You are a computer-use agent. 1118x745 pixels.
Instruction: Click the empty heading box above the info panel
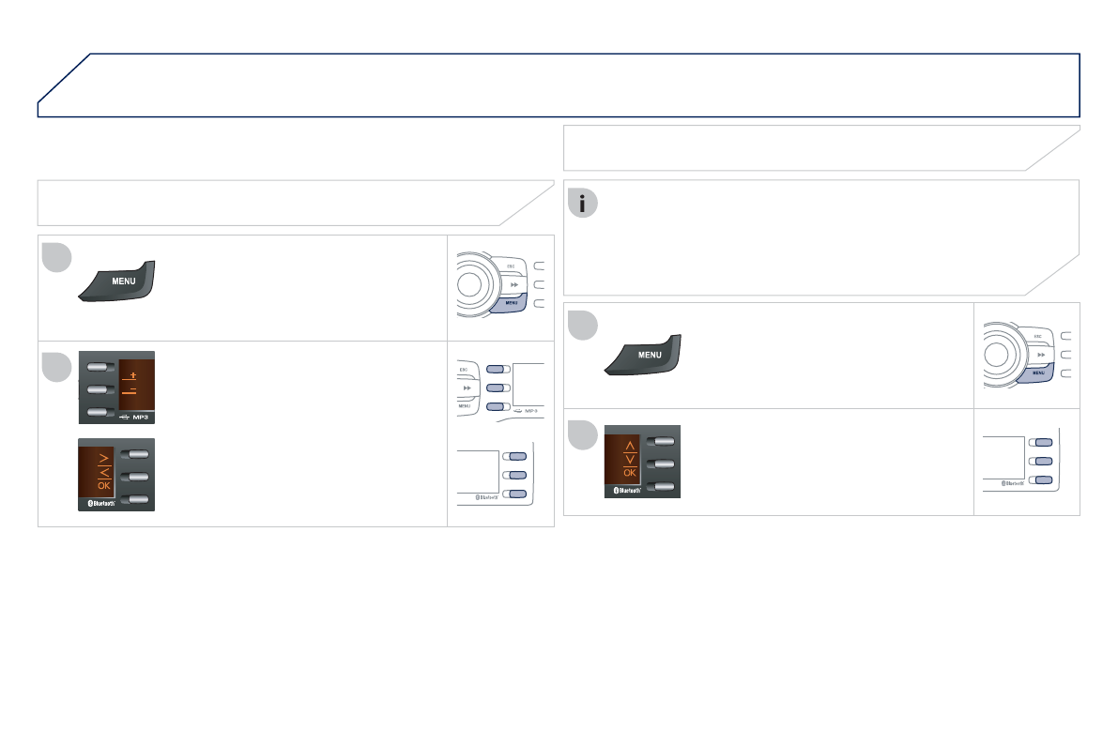tap(821, 148)
